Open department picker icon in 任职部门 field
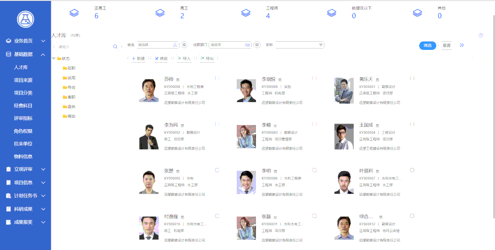This screenshot has width=495, height=250. coord(248,45)
